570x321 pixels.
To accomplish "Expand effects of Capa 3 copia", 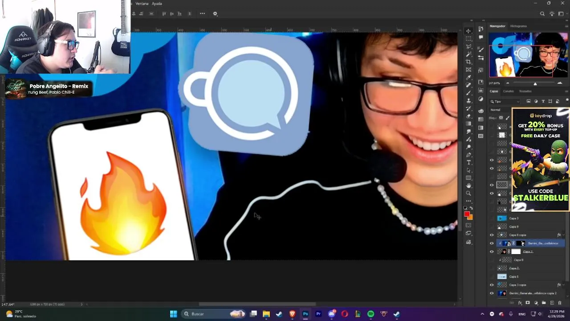I will (x=564, y=285).
